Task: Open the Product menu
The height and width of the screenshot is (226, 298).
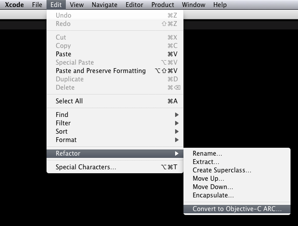Action: 163,5
